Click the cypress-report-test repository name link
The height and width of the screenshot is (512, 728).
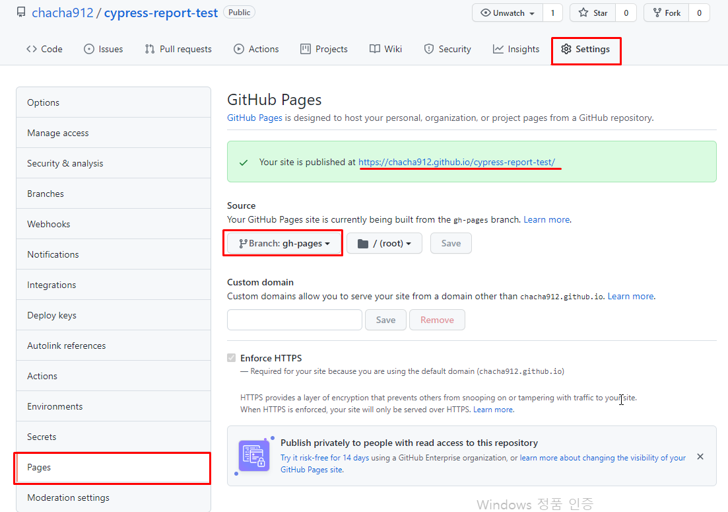[x=160, y=13]
